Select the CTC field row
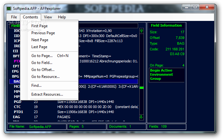The height and width of the screenshot is (140, 223). point(74,107)
